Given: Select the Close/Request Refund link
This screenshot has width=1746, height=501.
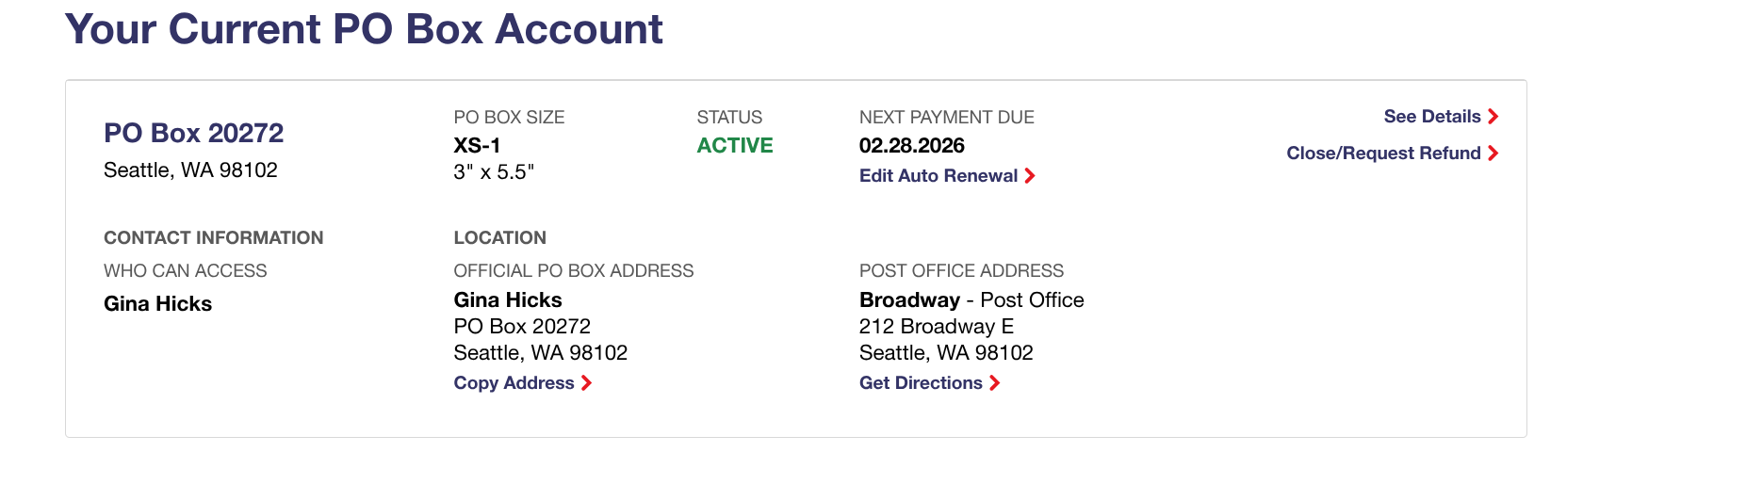Looking at the screenshot, I should (x=1382, y=154).
